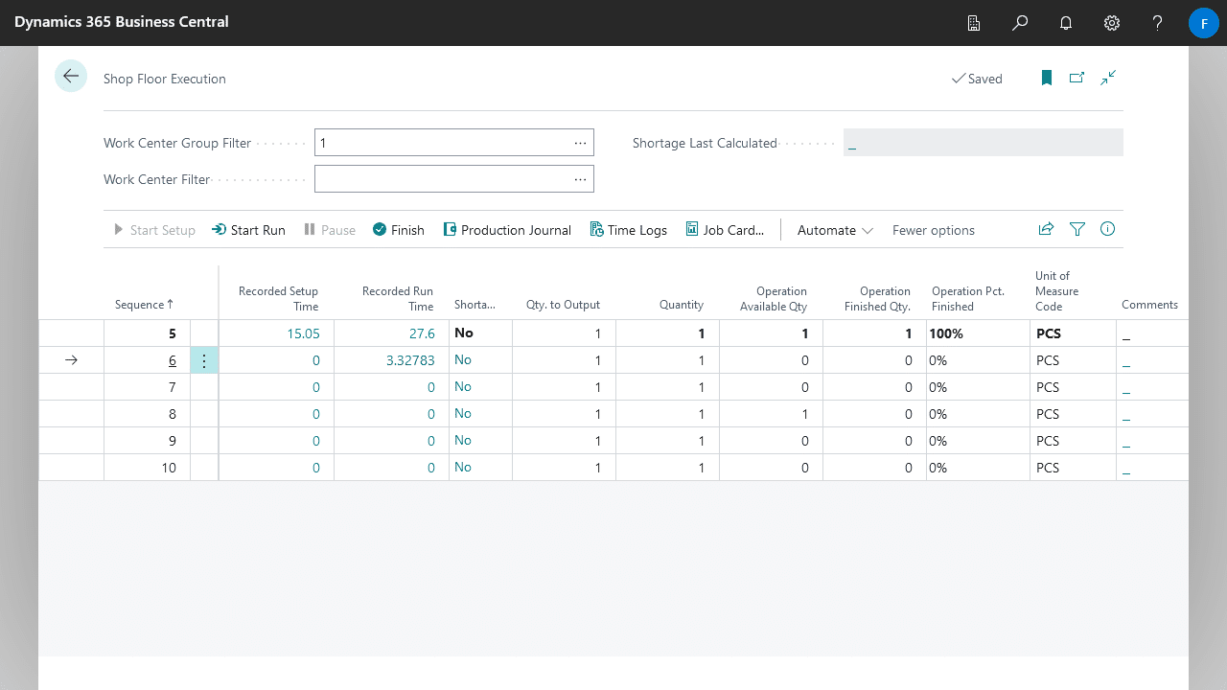Sort by the Sequence column header
Image resolution: width=1227 pixels, height=690 pixels.
145,305
